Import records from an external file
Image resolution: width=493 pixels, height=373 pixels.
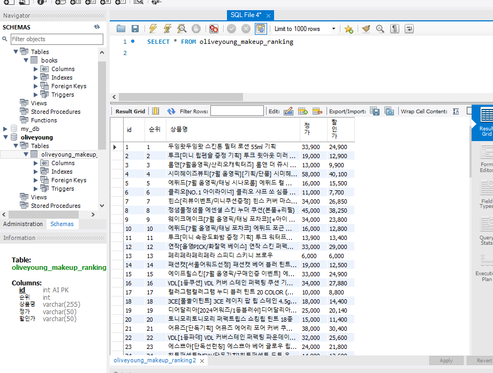[389, 111]
